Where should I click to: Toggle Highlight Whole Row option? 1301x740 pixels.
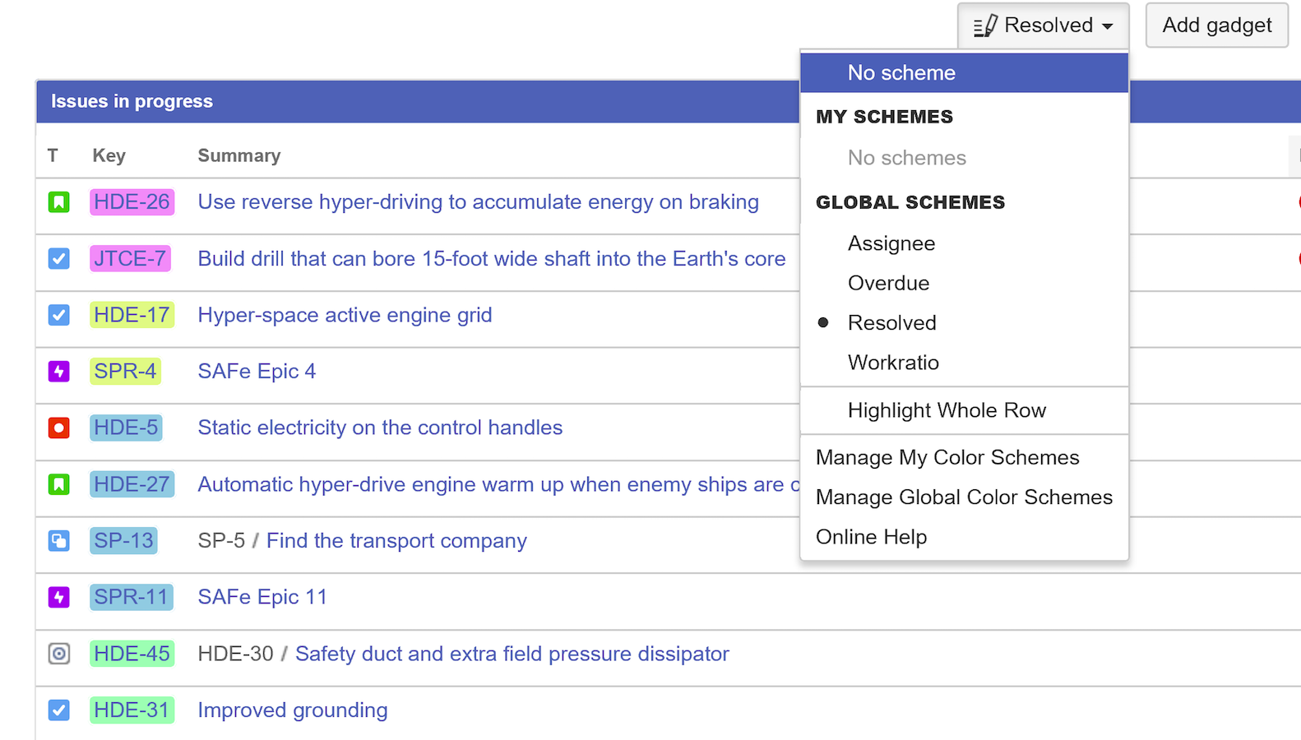(947, 410)
